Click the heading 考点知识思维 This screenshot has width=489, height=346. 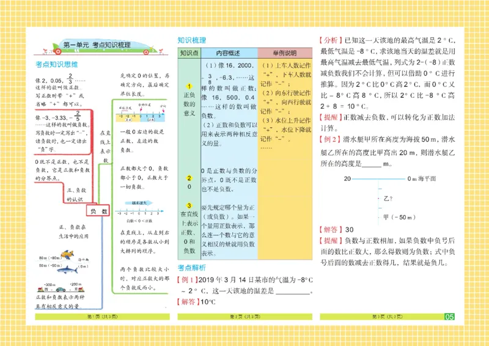click(x=57, y=65)
